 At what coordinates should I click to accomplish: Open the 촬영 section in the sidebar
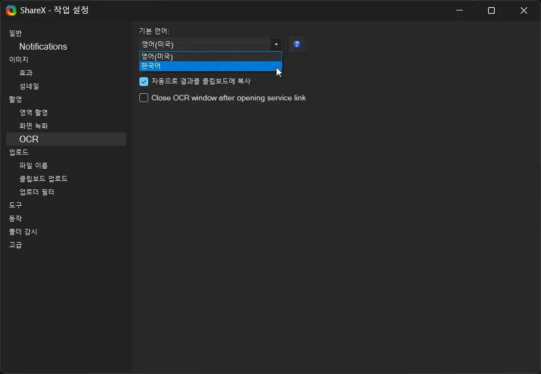click(15, 99)
